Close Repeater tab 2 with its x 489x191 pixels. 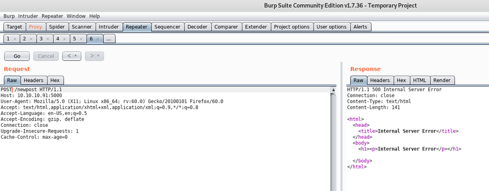pyautogui.click(x=31, y=39)
